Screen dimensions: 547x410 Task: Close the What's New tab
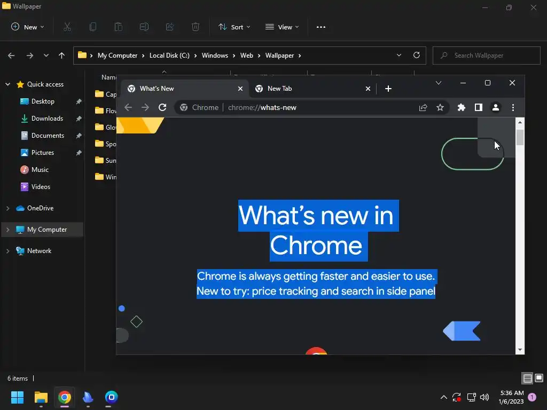[x=240, y=89]
